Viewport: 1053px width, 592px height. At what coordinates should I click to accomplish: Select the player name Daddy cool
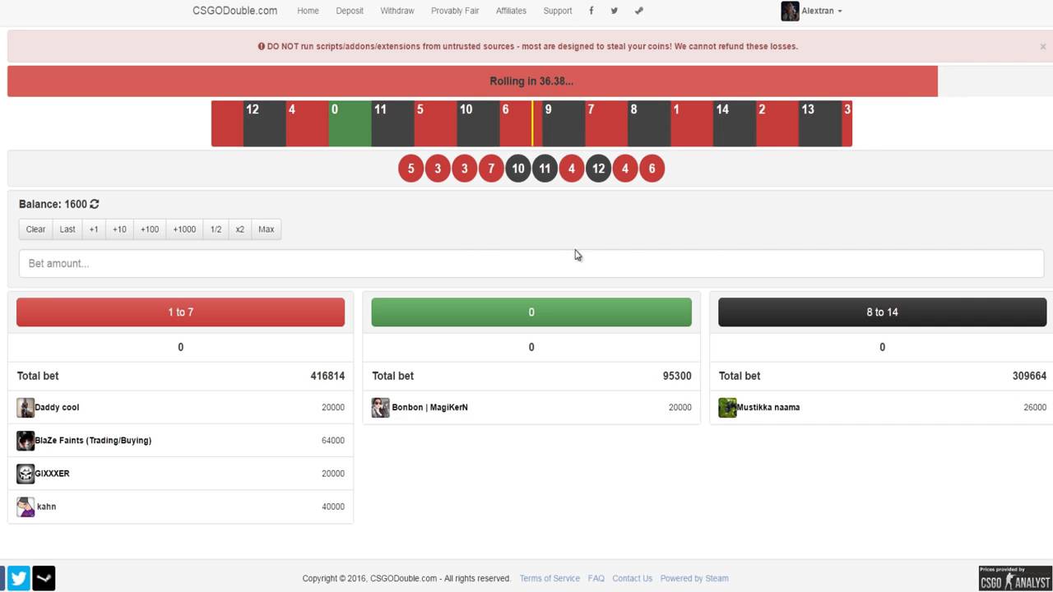point(57,407)
